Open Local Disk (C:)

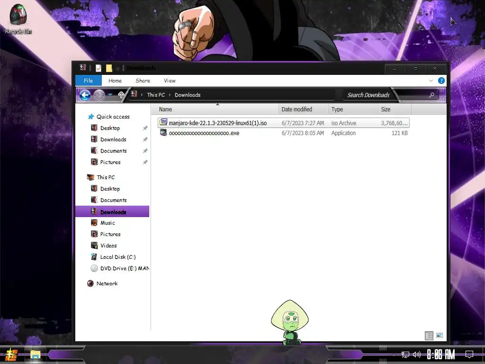(118, 257)
